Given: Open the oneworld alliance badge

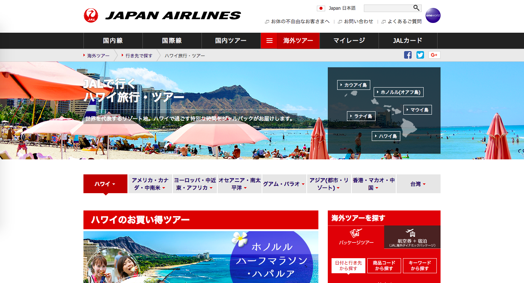Looking at the screenshot, I should tap(433, 15).
